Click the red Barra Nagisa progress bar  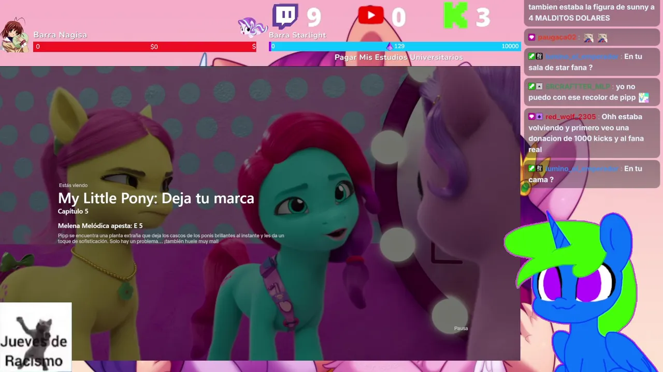pyautogui.click(x=145, y=47)
